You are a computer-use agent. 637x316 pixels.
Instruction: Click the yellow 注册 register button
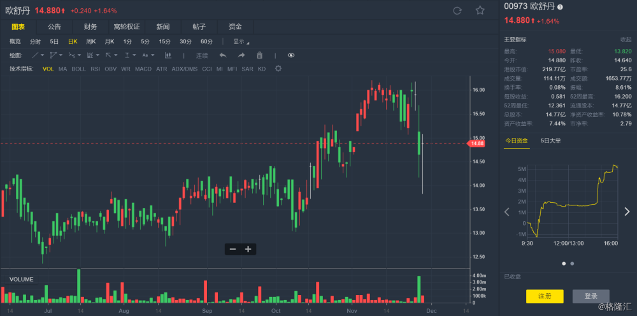tap(545, 296)
